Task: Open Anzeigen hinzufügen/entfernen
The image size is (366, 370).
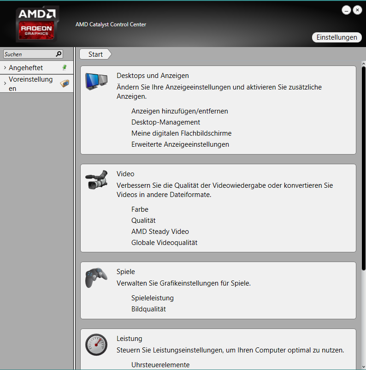Action: click(x=180, y=111)
